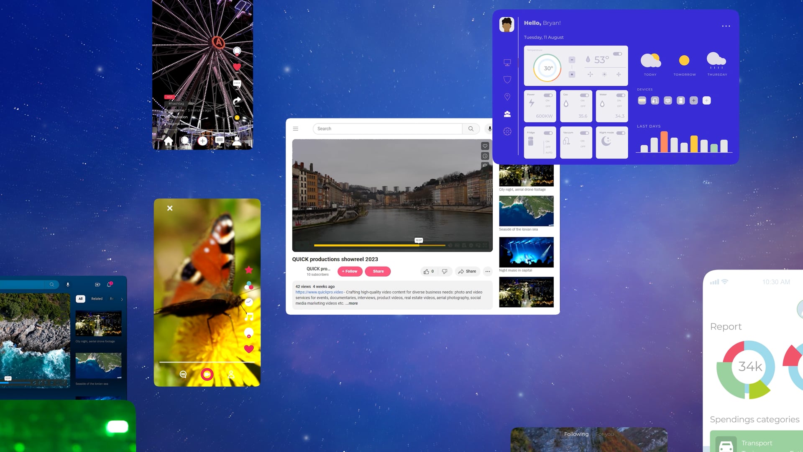Open the more options dots next to Share

point(488,271)
